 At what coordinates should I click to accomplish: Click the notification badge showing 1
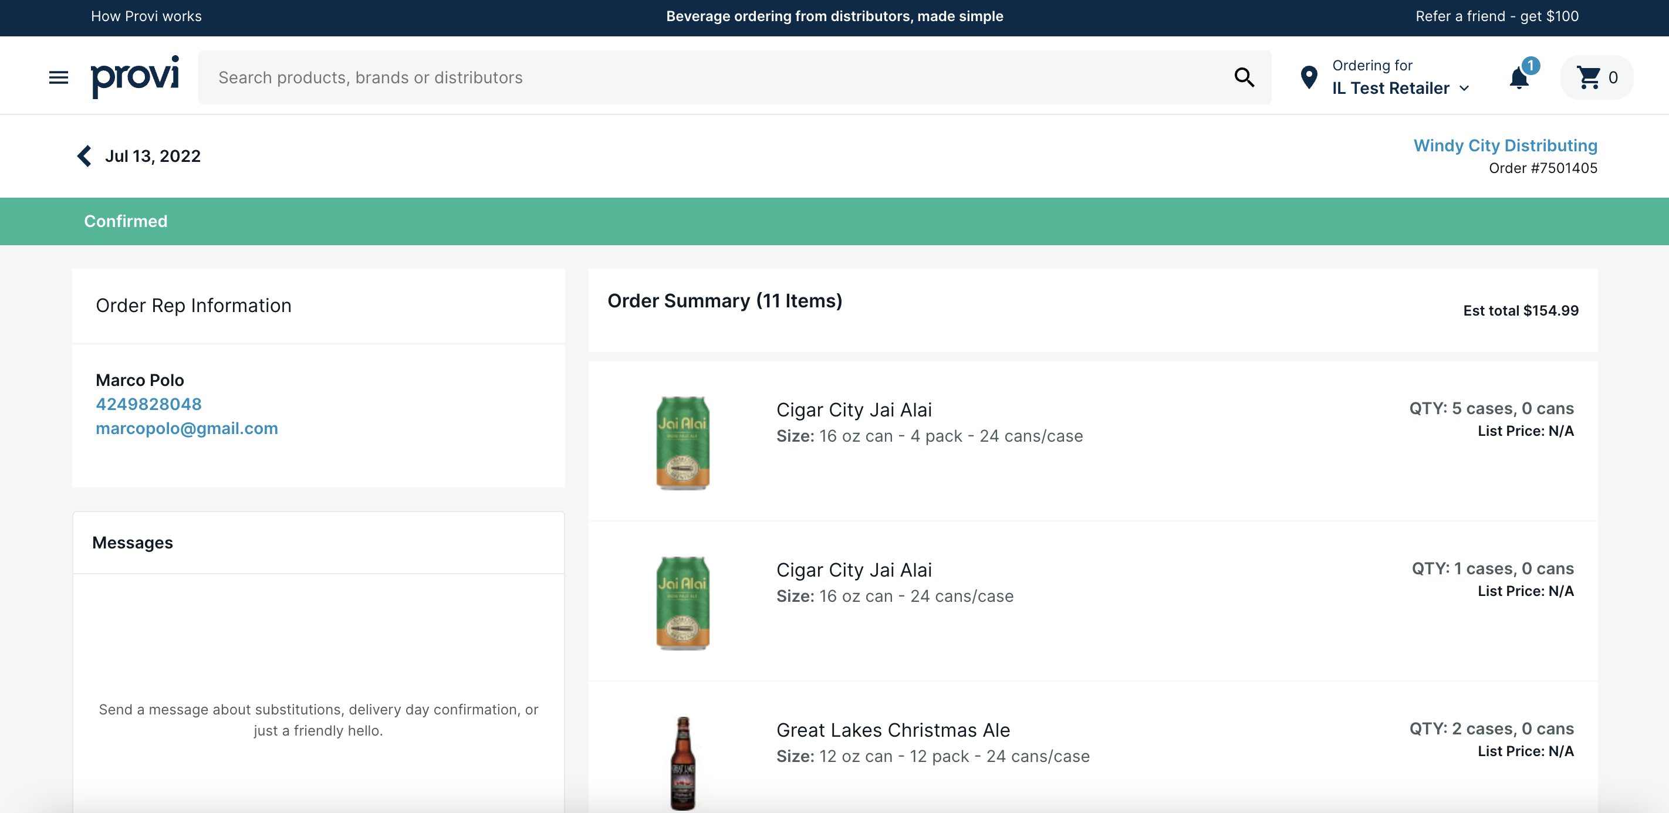click(x=1531, y=66)
